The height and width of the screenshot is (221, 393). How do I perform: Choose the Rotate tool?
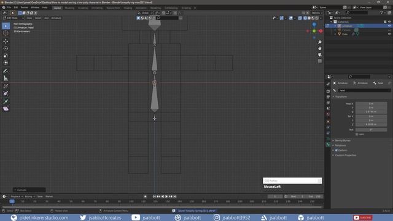[6, 48]
